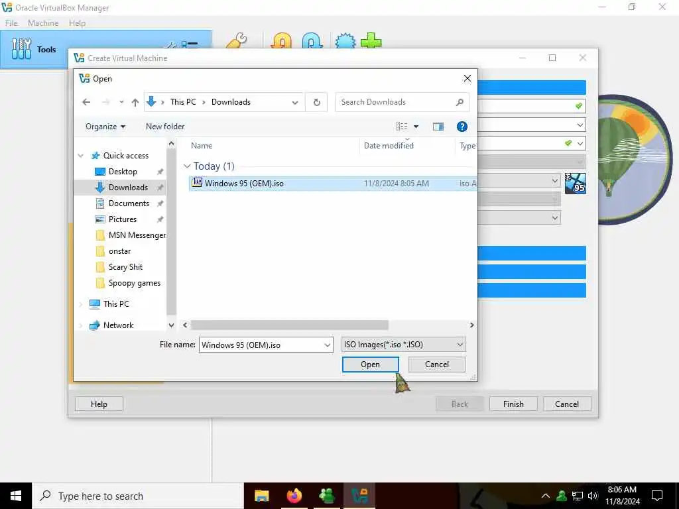Viewport: 679px width, 509px height.
Task: Open the view options dropdown arrow
Action: [x=416, y=127]
